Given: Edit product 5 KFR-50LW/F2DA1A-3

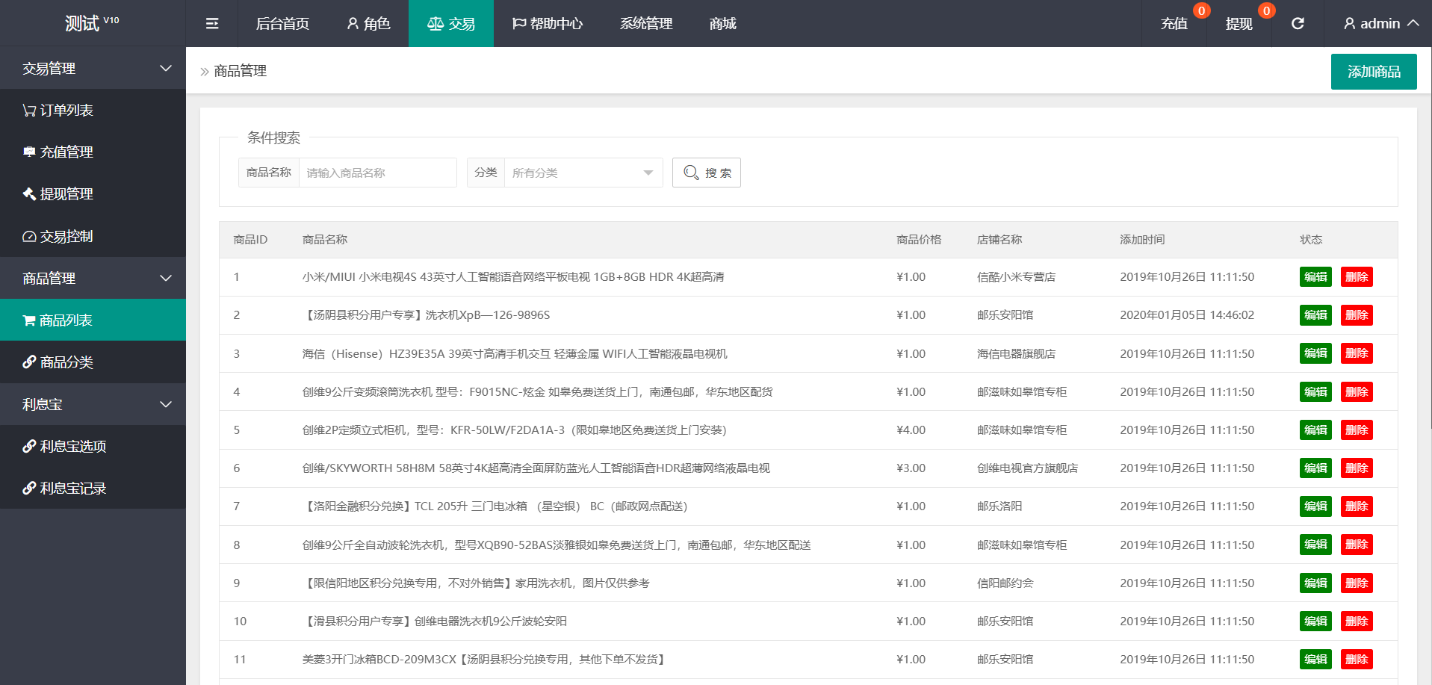Looking at the screenshot, I should [x=1315, y=430].
